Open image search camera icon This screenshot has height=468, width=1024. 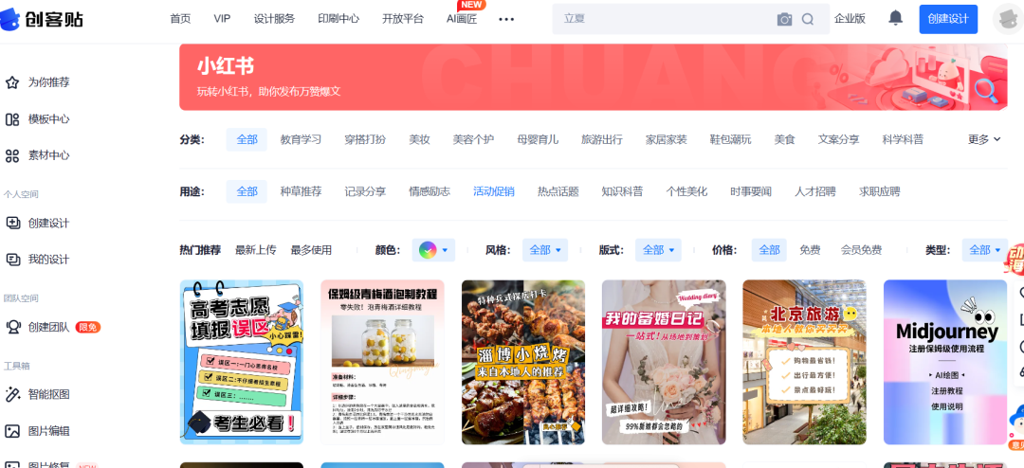[x=784, y=20]
